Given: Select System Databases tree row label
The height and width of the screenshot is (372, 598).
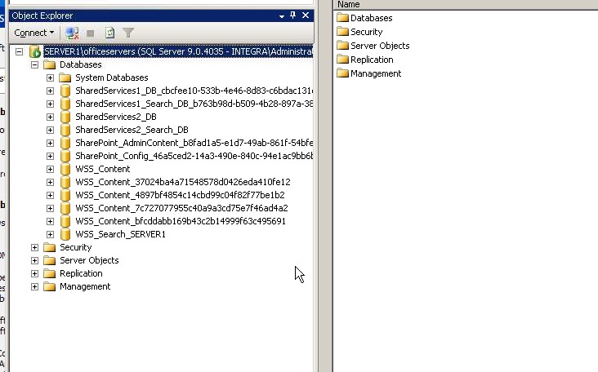Looking at the screenshot, I should coord(112,77).
